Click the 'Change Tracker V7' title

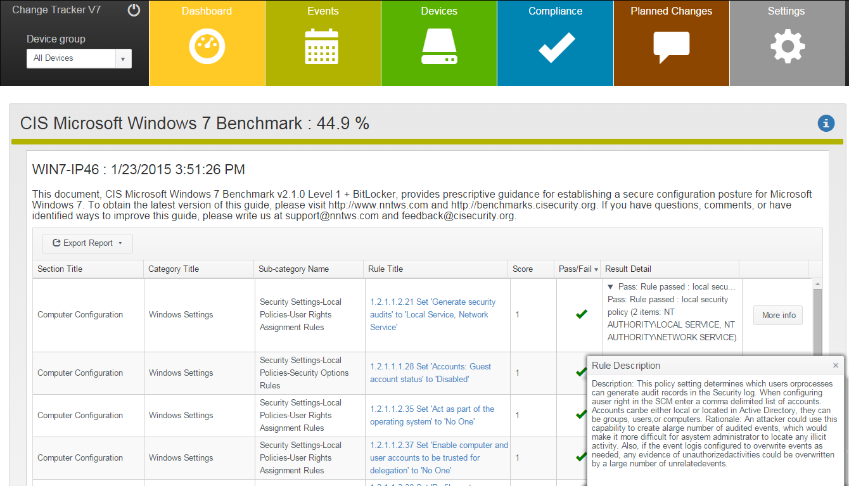(56, 10)
